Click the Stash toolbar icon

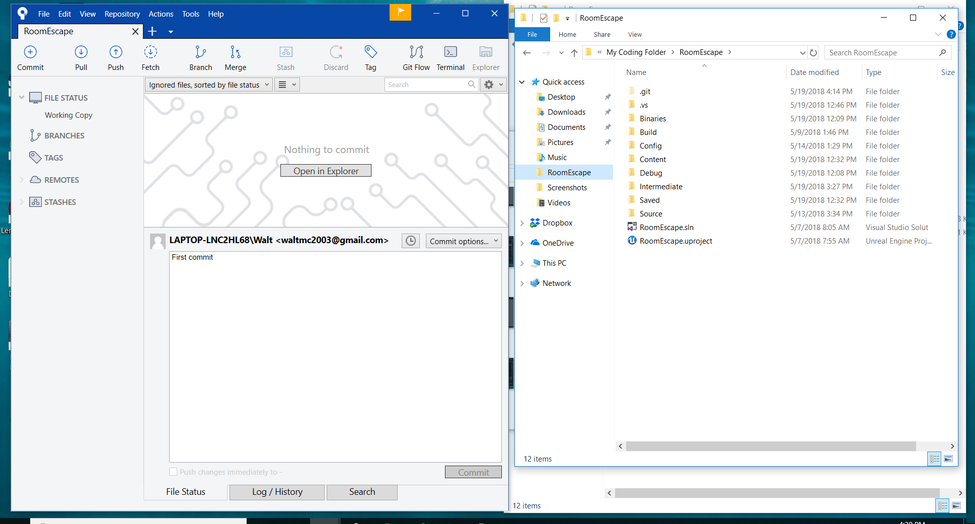286,58
